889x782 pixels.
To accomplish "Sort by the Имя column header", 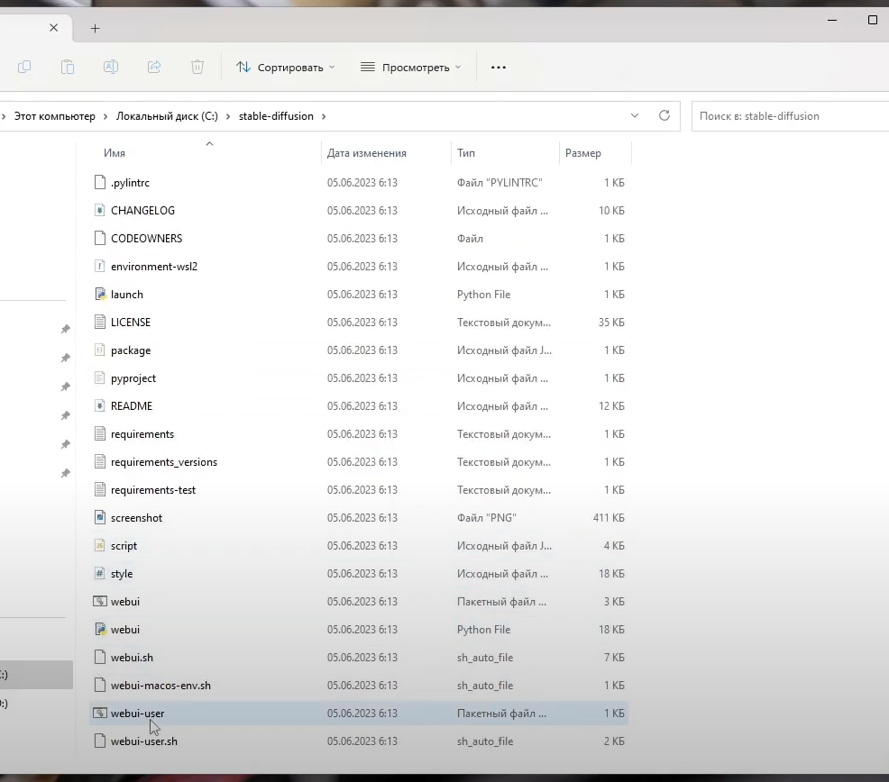I will (x=115, y=153).
